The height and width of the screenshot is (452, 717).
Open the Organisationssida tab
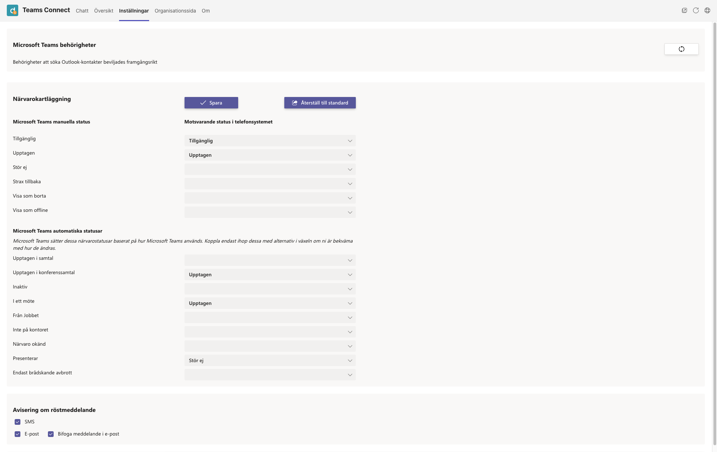point(175,11)
